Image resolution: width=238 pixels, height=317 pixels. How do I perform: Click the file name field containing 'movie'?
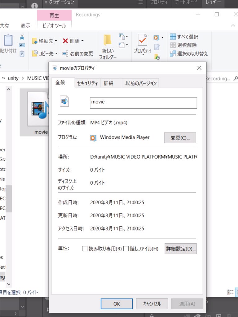pos(143,103)
